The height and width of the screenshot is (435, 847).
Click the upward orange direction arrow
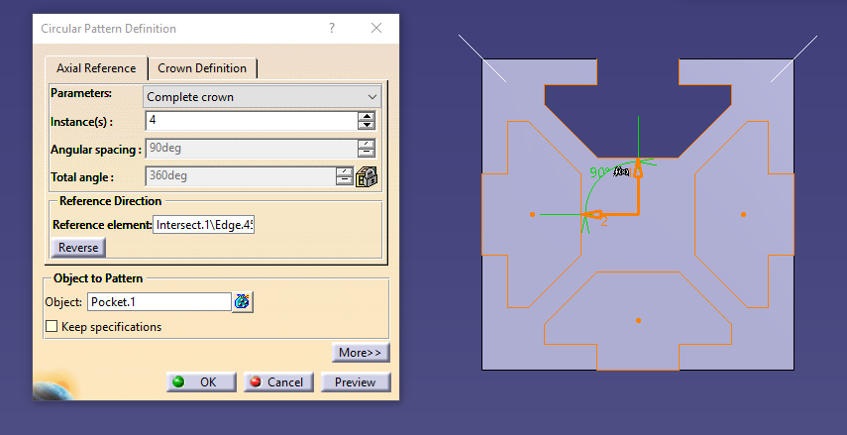point(638,168)
